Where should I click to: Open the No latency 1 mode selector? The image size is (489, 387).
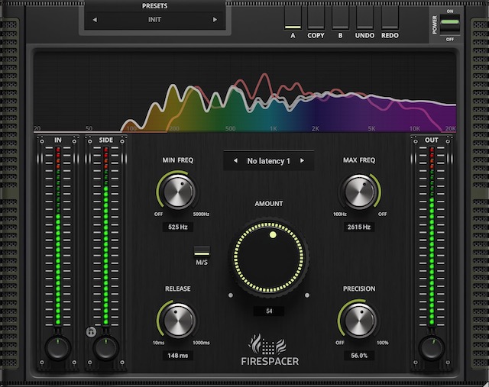[268, 161]
